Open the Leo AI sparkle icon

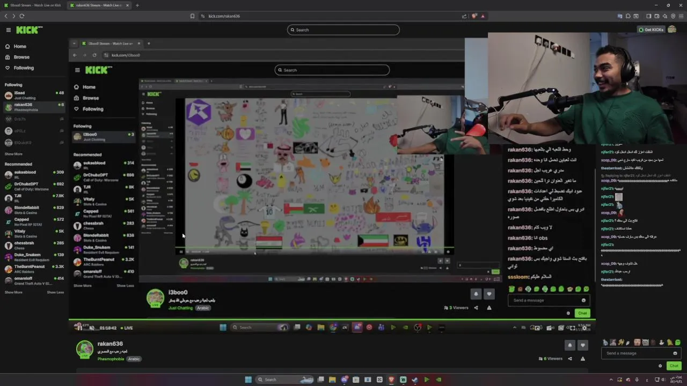pos(664,16)
